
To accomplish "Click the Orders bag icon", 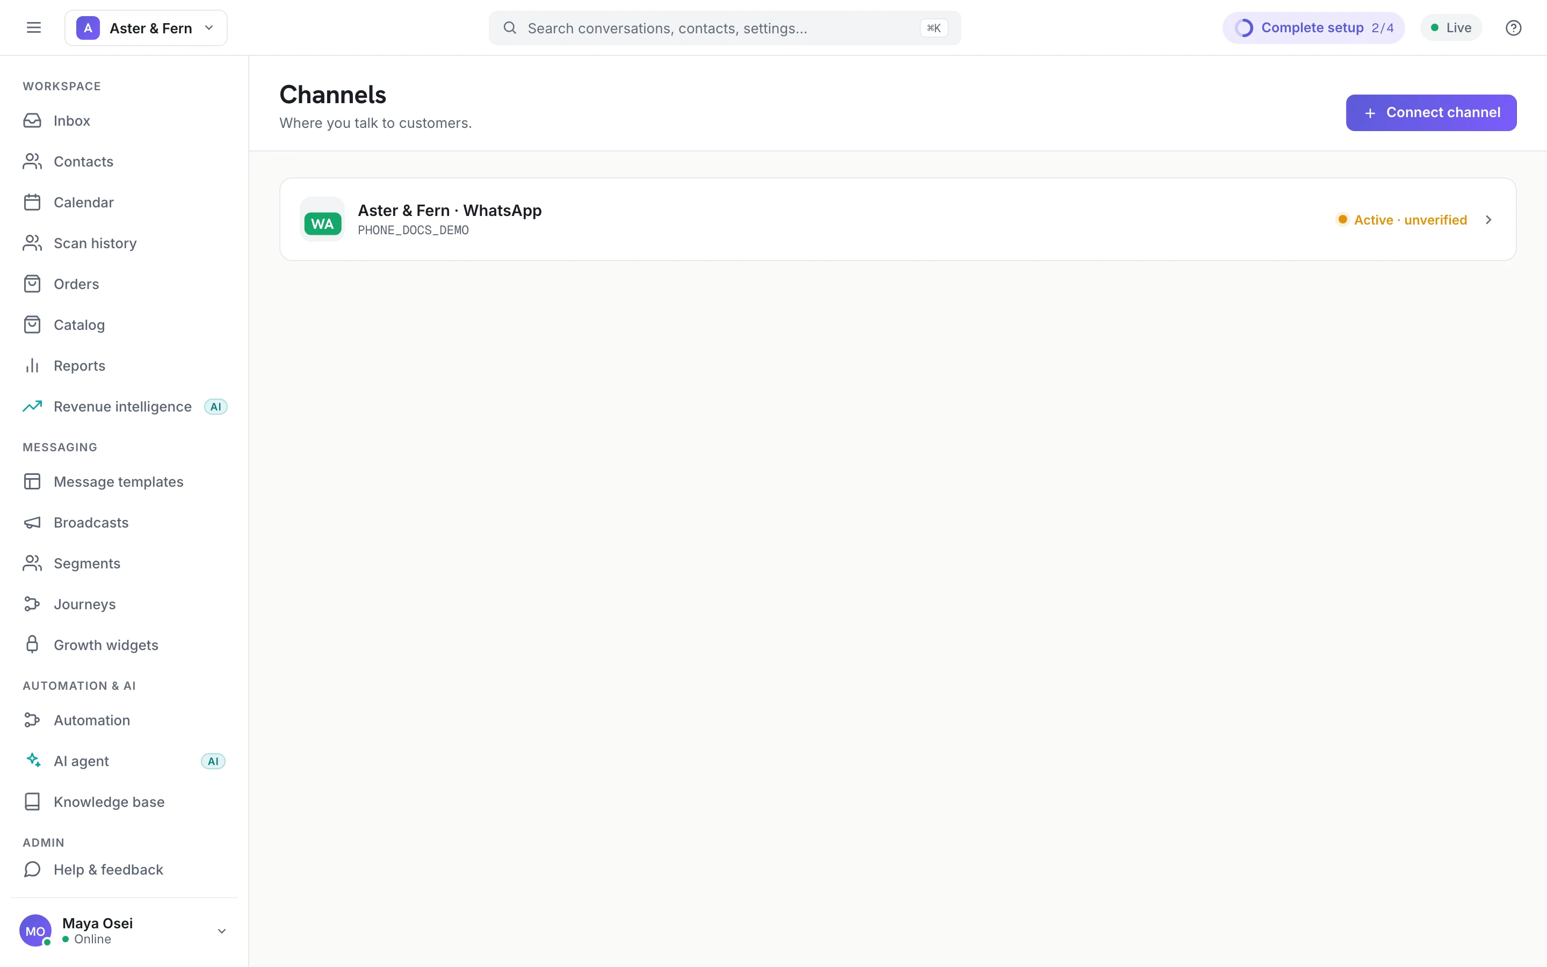I will click(32, 284).
